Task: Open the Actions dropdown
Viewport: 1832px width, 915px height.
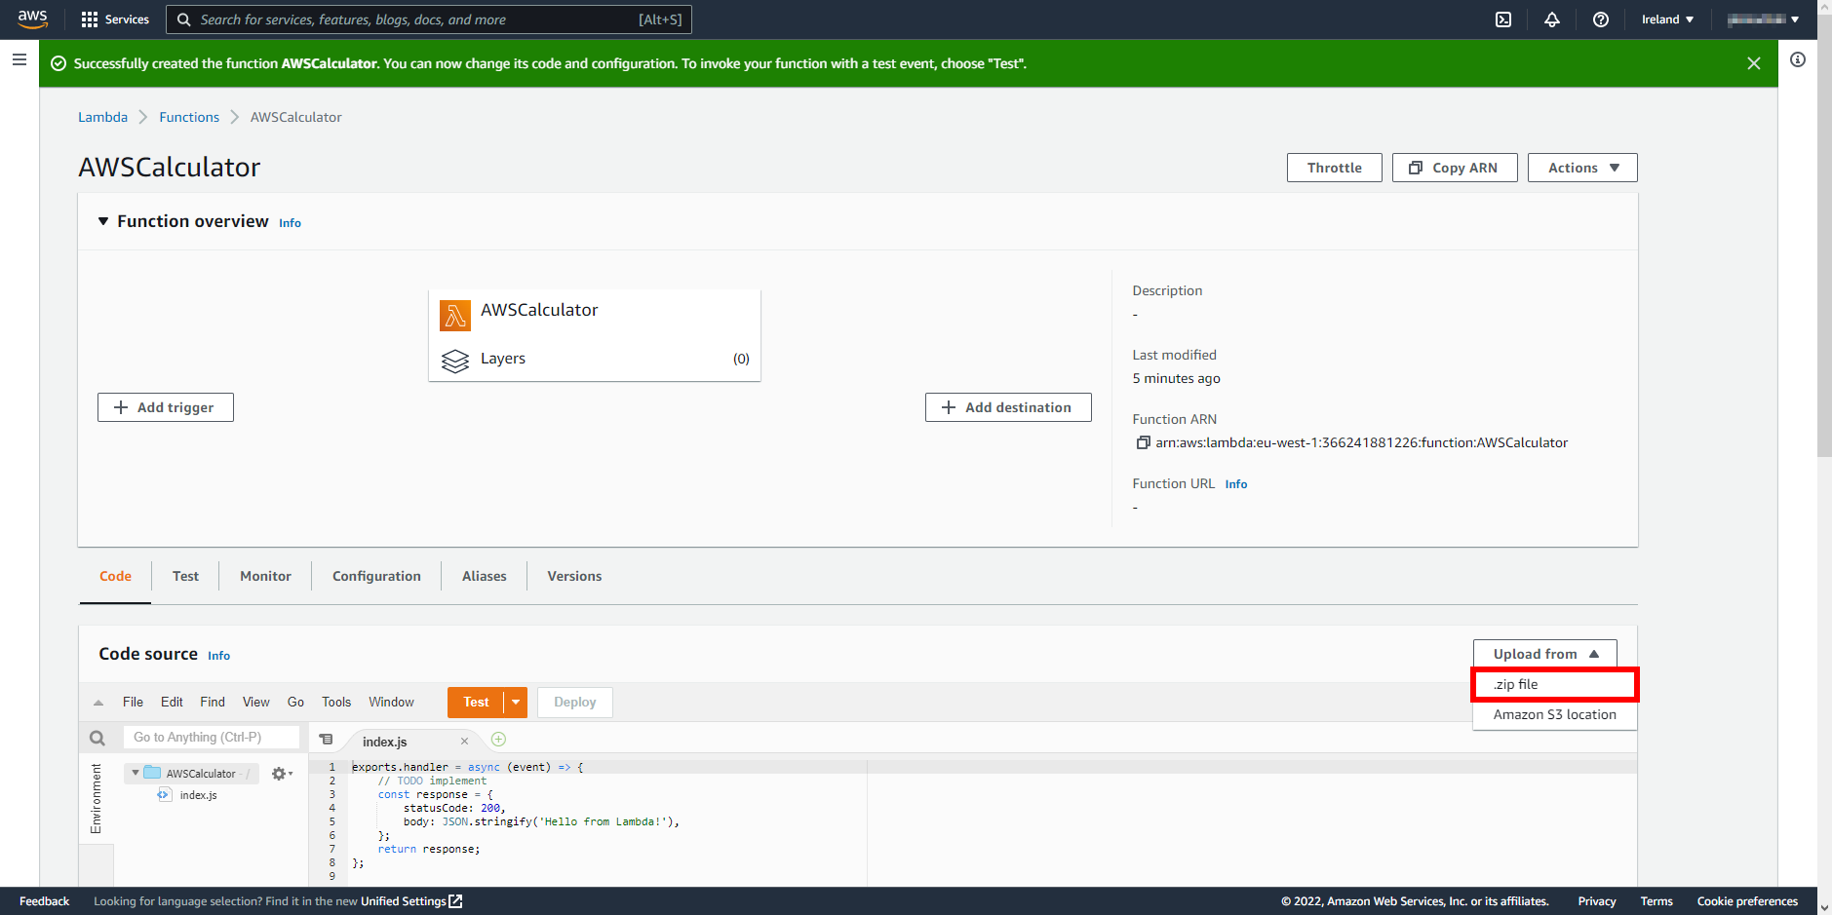Action: point(1581,167)
